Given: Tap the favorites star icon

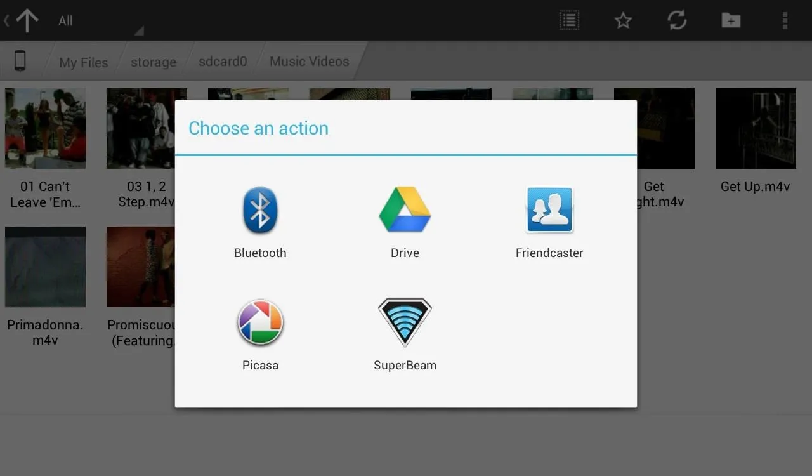Looking at the screenshot, I should click(x=623, y=20).
